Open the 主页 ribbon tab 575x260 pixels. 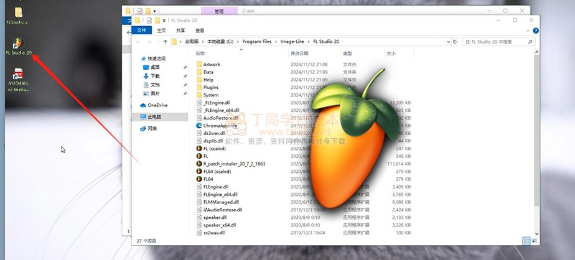pos(161,30)
